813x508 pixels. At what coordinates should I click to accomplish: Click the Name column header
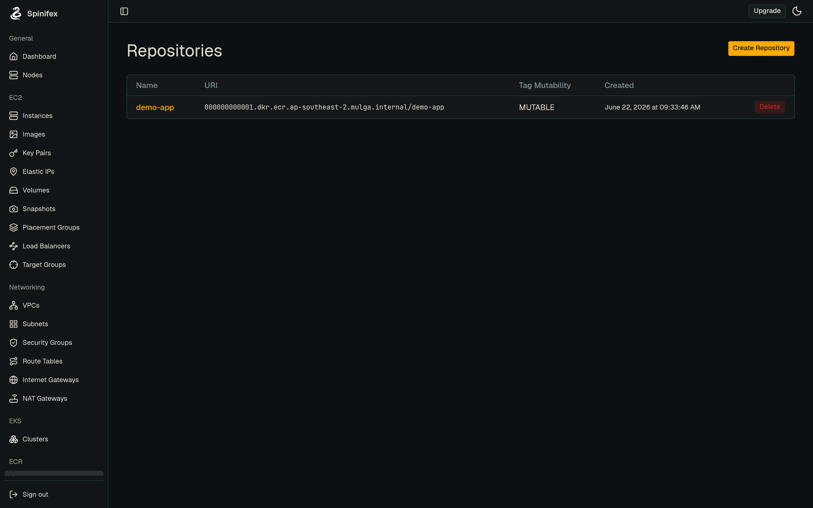147,85
